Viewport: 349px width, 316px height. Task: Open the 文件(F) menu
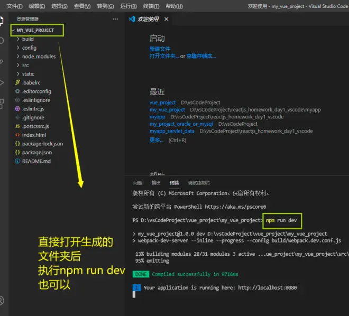tap(14, 6)
